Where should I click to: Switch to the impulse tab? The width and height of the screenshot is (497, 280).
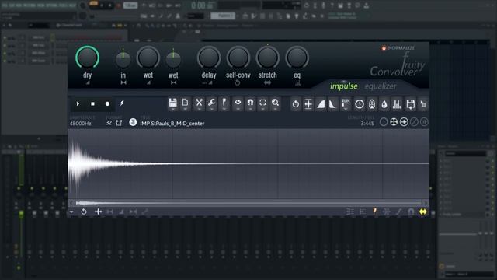[343, 86]
